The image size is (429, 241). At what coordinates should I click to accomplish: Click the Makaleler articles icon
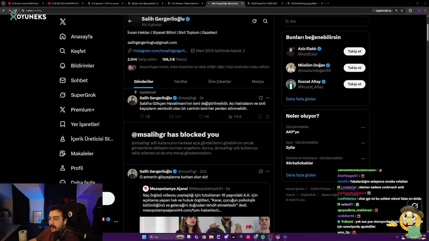tap(63, 153)
